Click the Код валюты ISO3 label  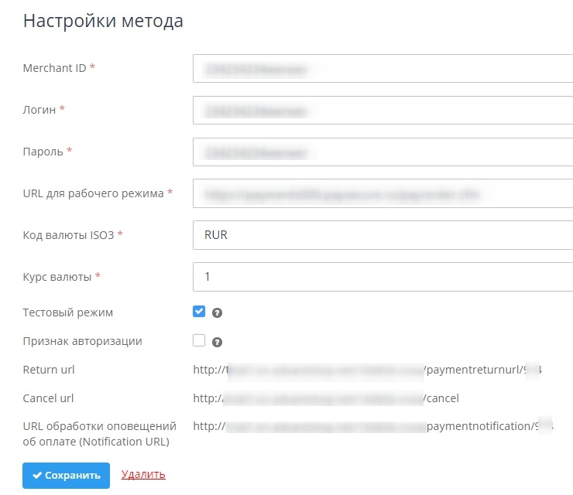[x=69, y=234]
